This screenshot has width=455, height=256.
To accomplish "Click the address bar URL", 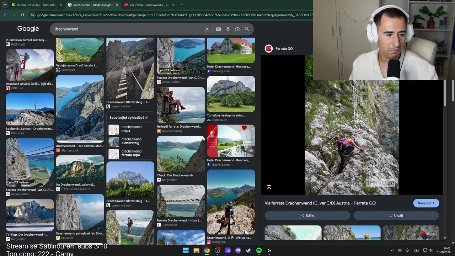I will (x=175, y=15).
